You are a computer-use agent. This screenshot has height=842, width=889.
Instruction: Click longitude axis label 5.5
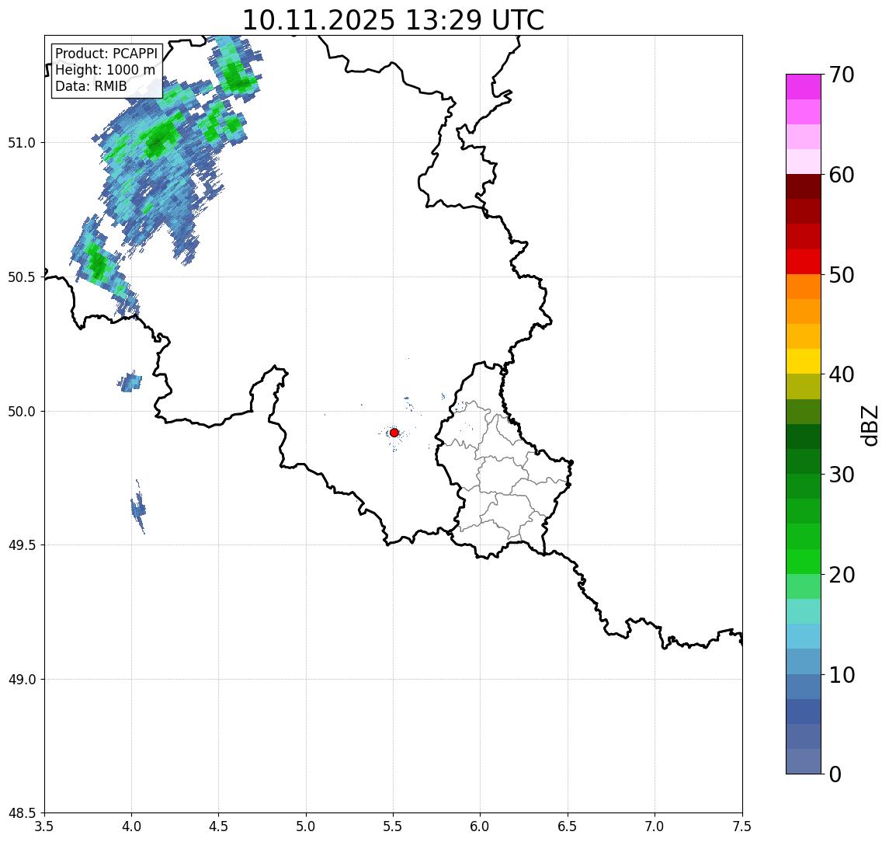click(394, 826)
